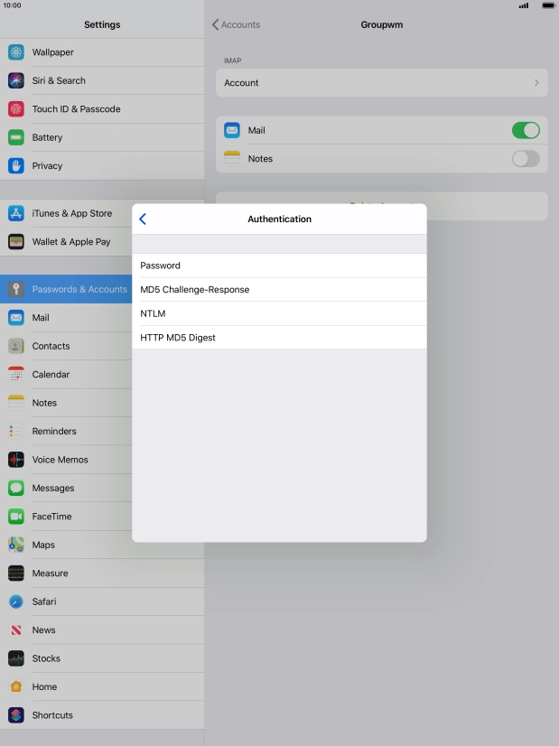Choose MD5 Challenge-Response authentication
The image size is (559, 746).
(278, 290)
